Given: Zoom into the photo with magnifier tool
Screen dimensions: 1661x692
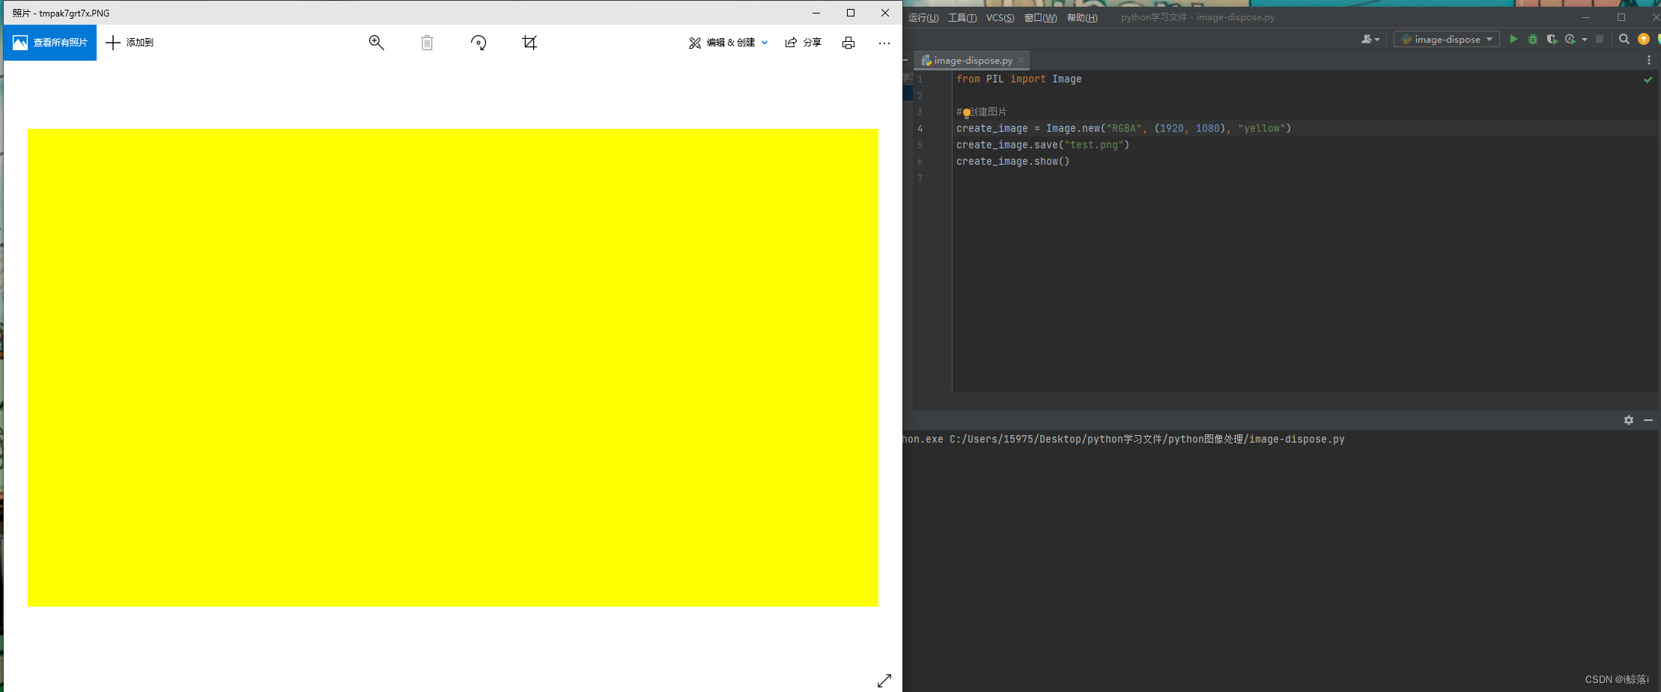Looking at the screenshot, I should [x=377, y=43].
